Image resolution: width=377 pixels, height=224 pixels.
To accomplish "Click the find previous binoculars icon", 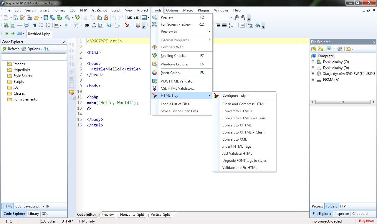I will tap(237, 18).
